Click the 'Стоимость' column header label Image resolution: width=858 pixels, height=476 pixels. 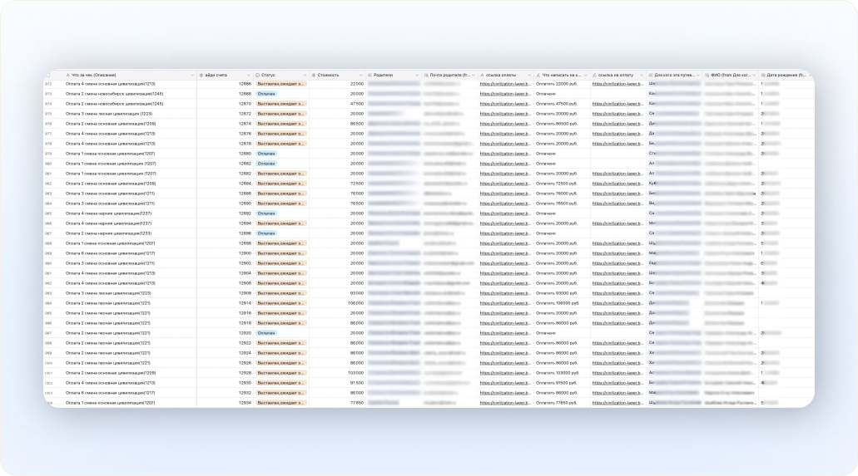(329, 75)
